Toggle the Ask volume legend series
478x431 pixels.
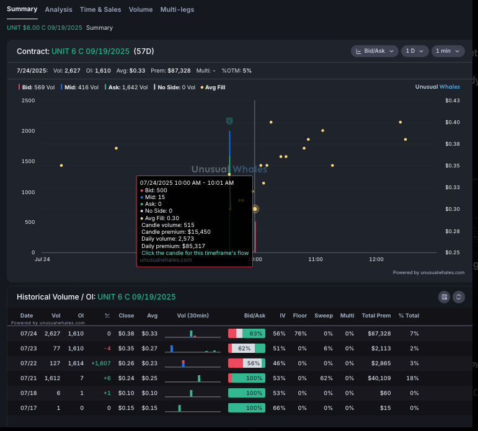(126, 87)
